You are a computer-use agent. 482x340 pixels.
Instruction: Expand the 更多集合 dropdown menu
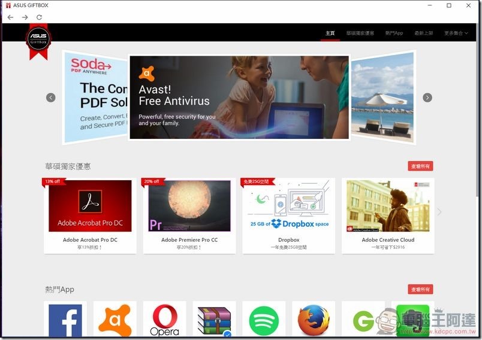456,33
